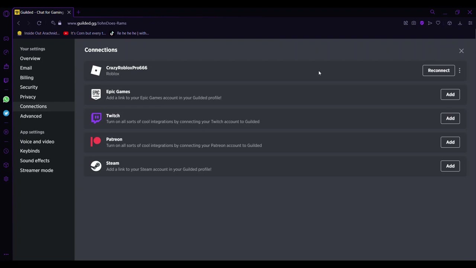The width and height of the screenshot is (476, 268).
Task: Reload the page with the refresh icon
Action: coord(39,23)
